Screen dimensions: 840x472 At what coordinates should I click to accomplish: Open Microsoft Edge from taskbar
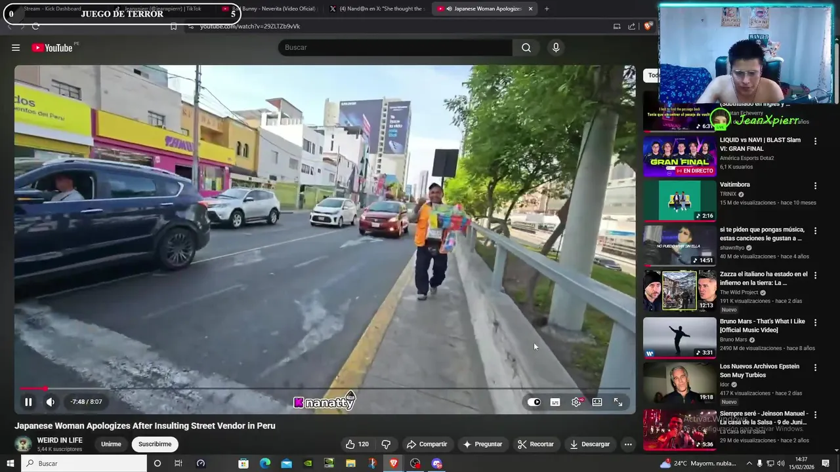pos(265,463)
